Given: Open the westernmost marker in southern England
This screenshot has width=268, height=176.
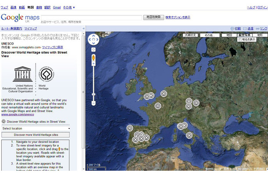Looking at the screenshot, I should [147, 96].
